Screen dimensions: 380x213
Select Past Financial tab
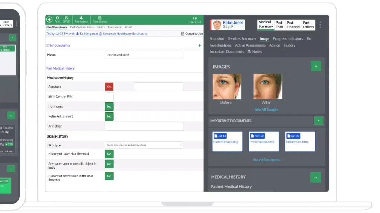[293, 25]
